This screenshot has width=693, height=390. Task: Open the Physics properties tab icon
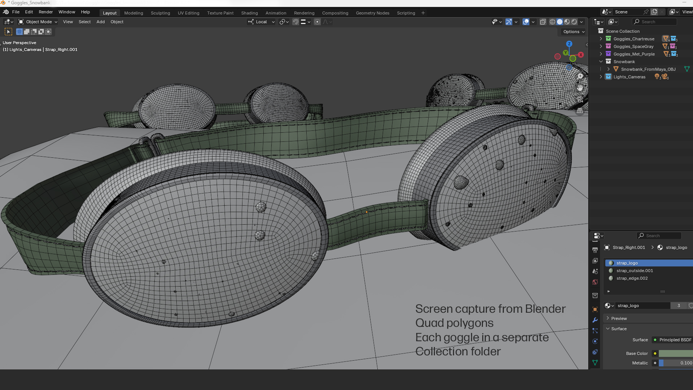pos(595,341)
